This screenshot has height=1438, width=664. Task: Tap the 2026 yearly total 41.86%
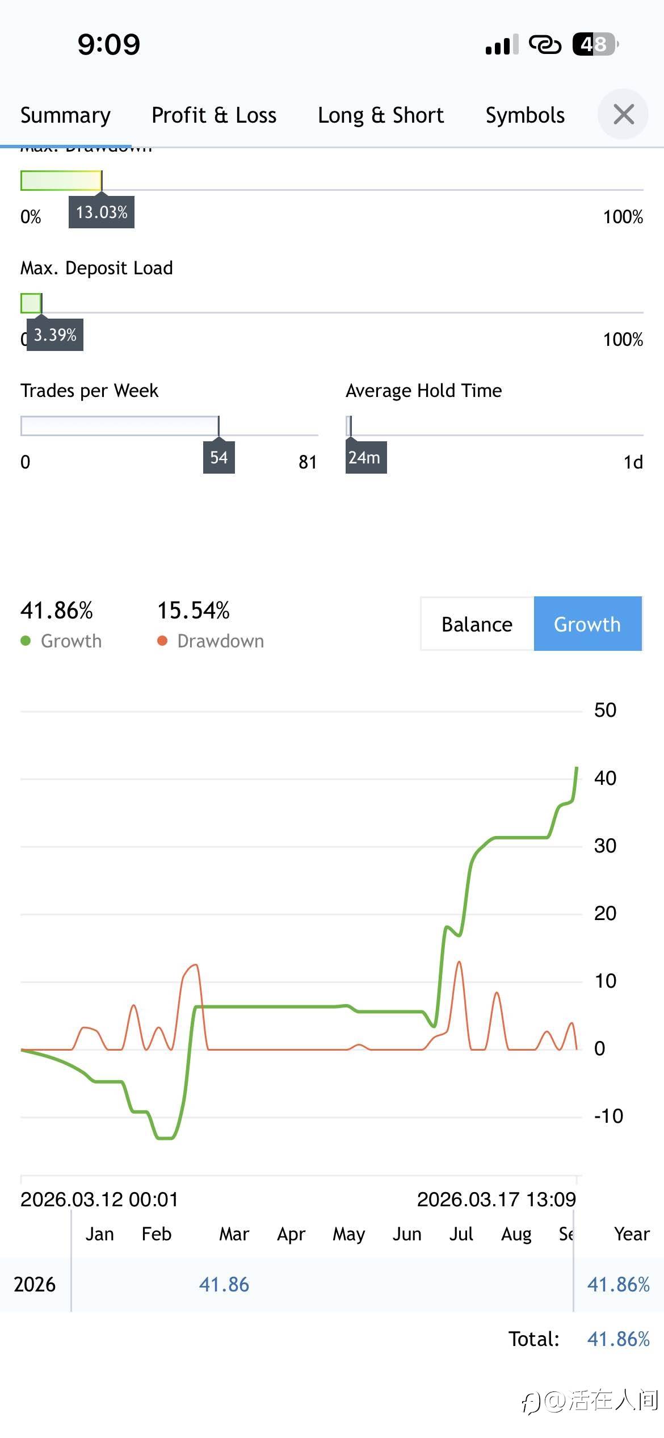coord(618,1285)
